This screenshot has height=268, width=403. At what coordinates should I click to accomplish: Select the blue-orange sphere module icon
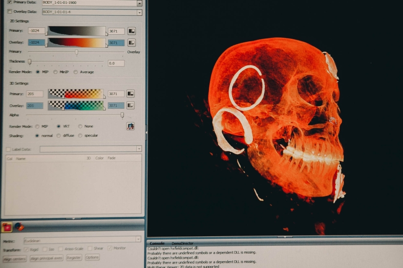point(19,226)
